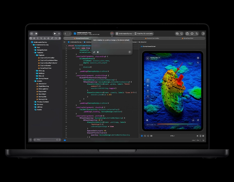The height and width of the screenshot is (182, 234).
Task: Open the bookmark navigator
Action: 38,38
